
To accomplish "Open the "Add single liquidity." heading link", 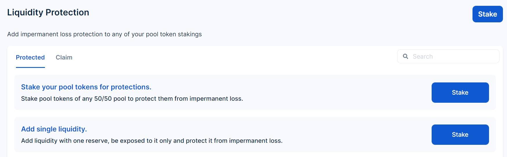I will point(54,129).
